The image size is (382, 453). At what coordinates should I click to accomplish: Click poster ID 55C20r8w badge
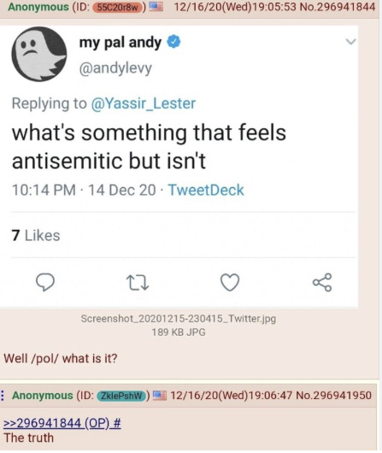point(118,7)
